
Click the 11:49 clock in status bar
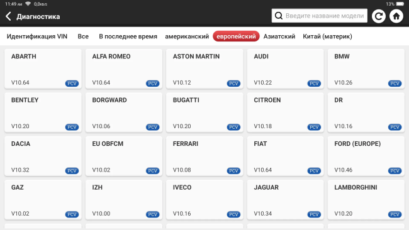click(14, 4)
